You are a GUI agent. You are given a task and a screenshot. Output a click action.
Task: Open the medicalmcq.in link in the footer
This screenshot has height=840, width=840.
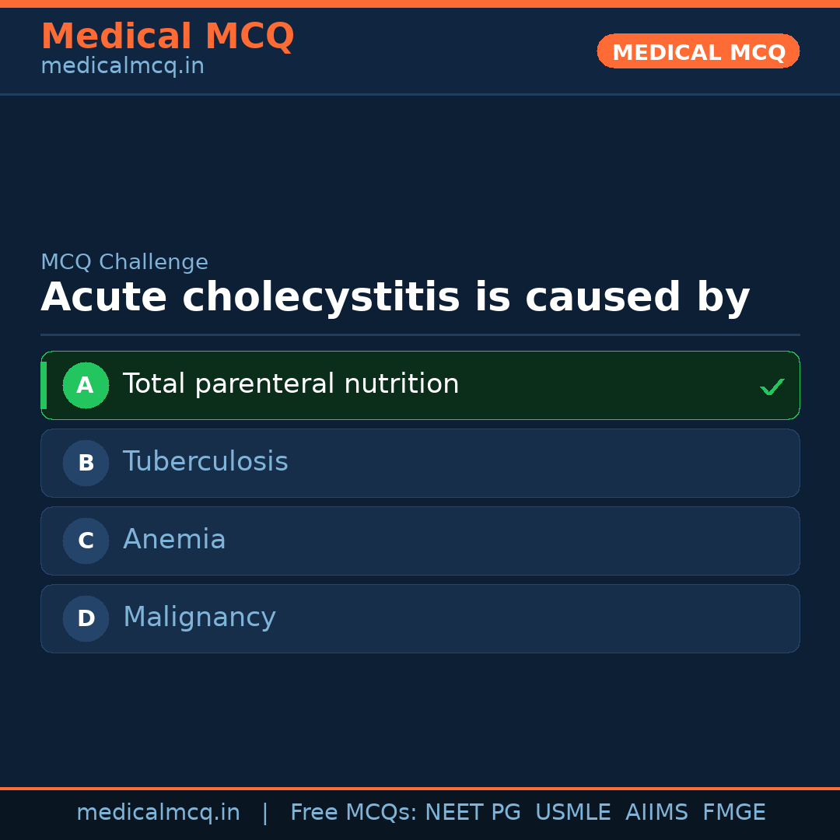click(x=158, y=813)
